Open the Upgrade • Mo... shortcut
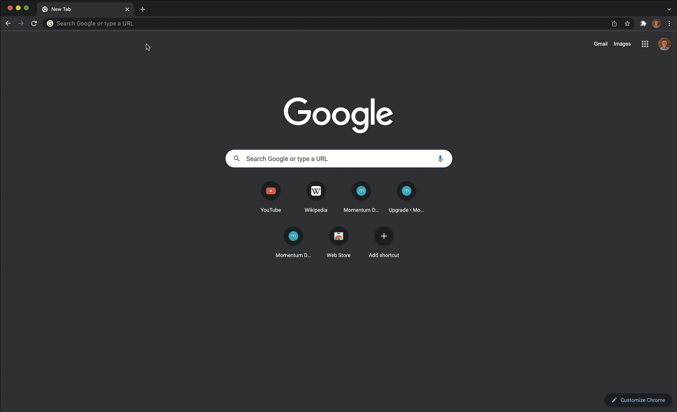 pos(406,197)
